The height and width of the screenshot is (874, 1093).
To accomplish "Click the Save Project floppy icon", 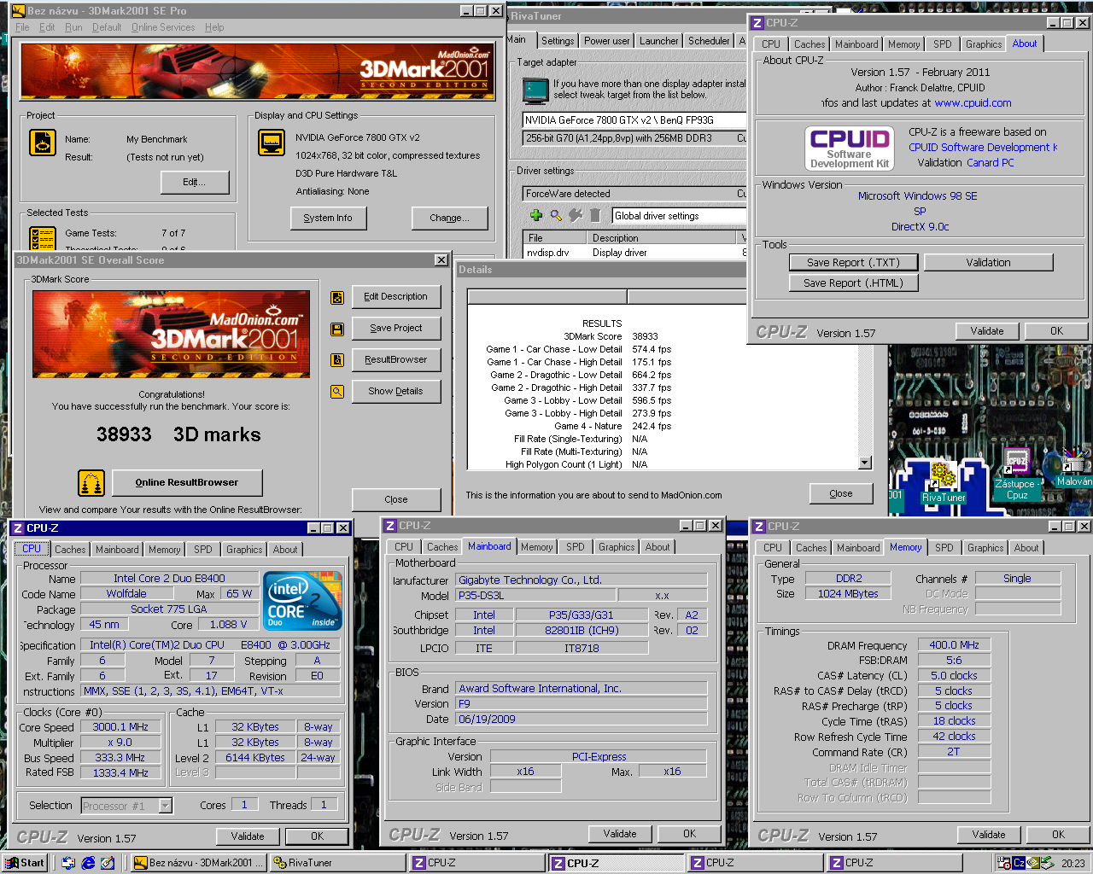I will 337,329.
